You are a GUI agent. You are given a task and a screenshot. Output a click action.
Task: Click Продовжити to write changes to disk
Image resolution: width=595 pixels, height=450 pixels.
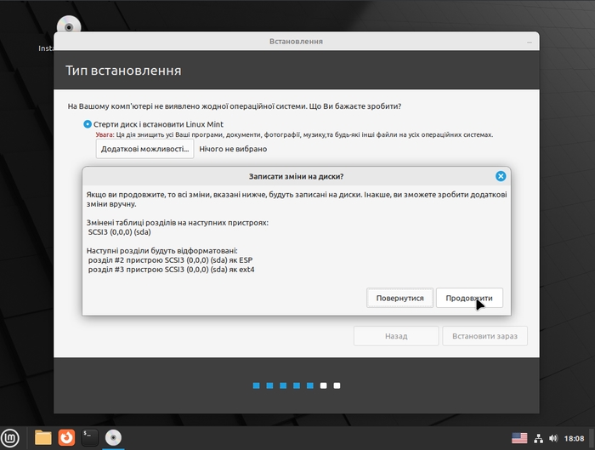click(x=469, y=298)
